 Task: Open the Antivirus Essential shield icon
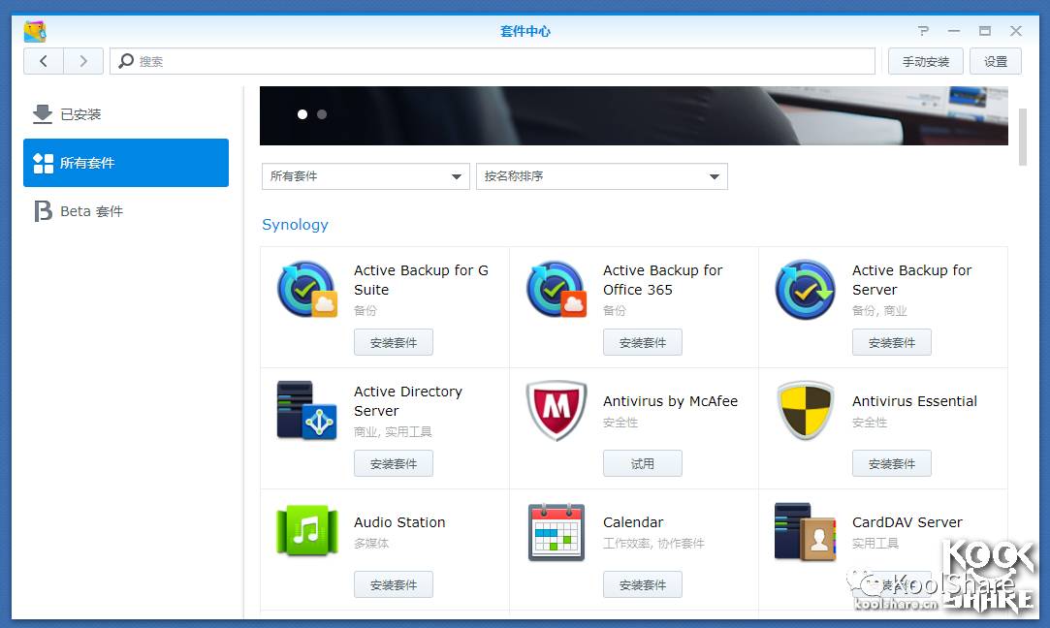[805, 410]
